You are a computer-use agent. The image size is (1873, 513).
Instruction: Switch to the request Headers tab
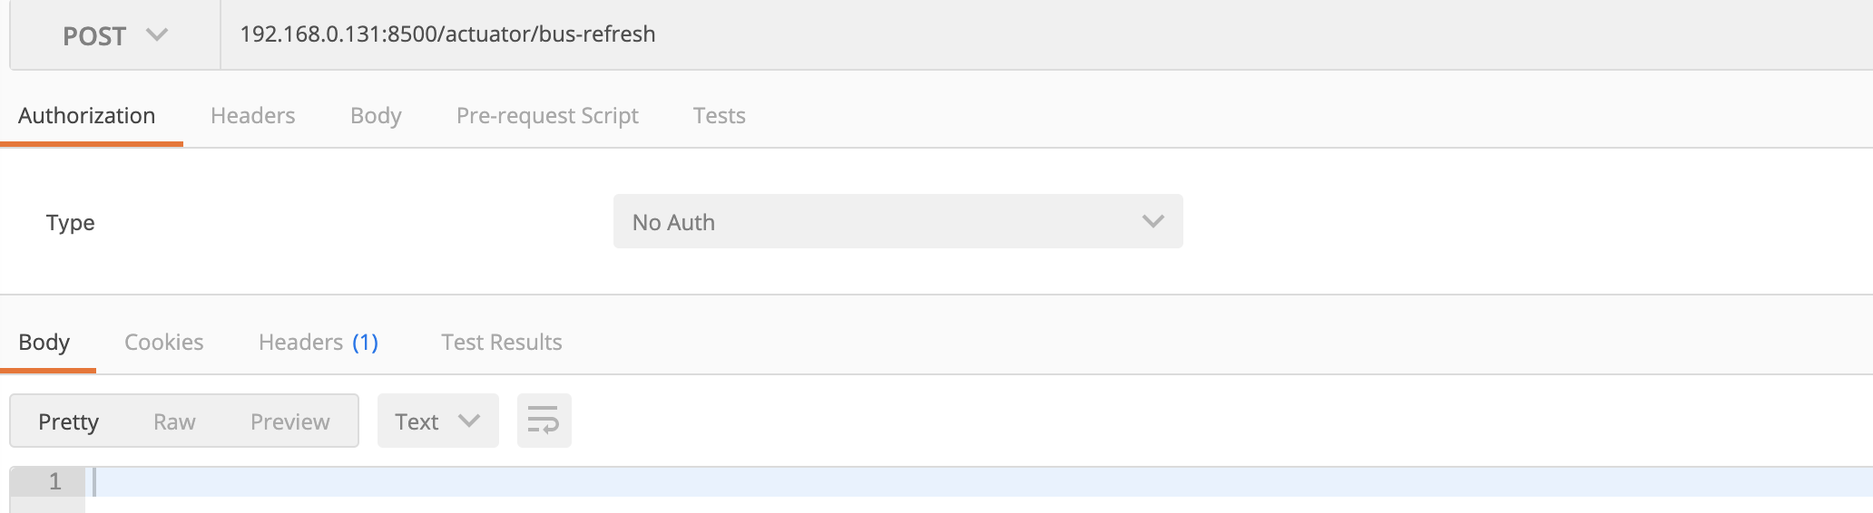[x=252, y=116]
